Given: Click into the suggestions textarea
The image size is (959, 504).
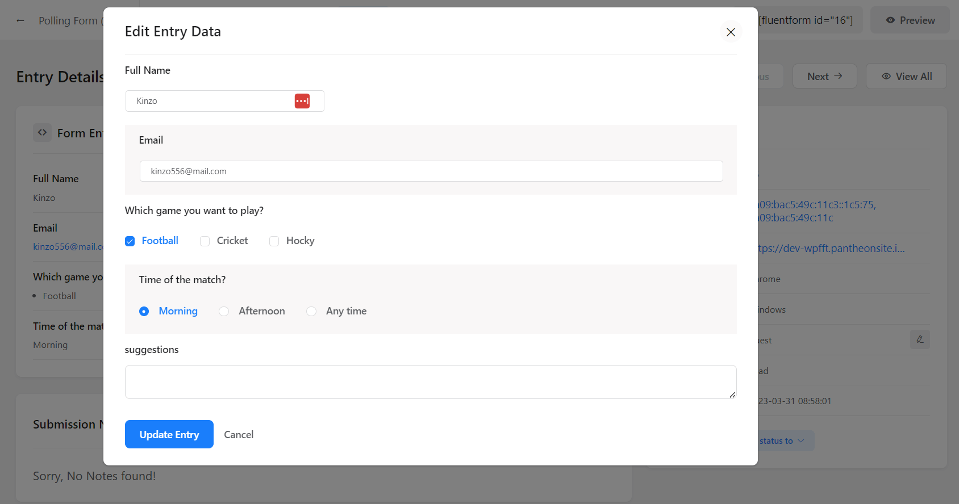Looking at the screenshot, I should tap(430, 381).
